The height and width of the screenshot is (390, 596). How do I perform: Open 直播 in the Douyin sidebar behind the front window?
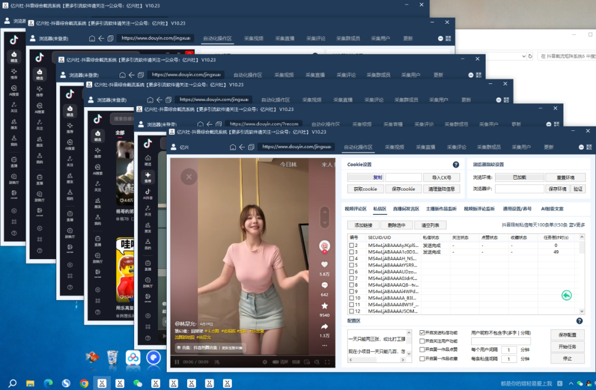pyautogui.click(x=148, y=266)
